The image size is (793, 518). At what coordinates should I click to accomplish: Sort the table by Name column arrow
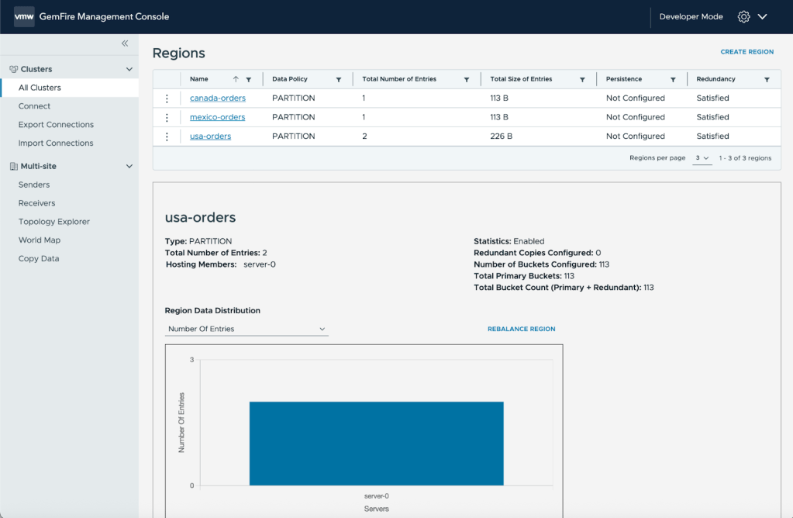click(236, 79)
